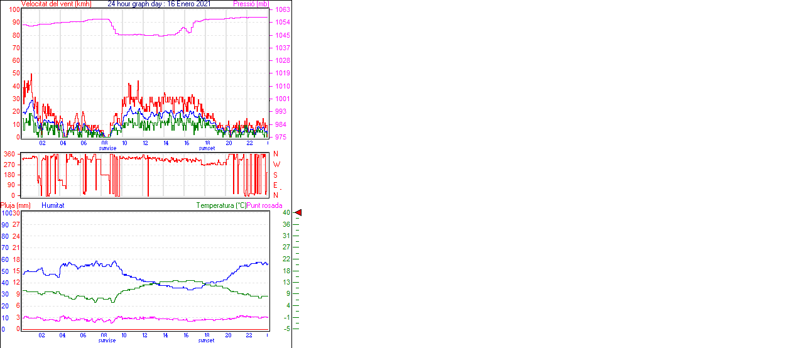Image resolution: width=804 pixels, height=348 pixels.
Task: Click the 'Pluja (mm)' legend label
Action: 16,205
